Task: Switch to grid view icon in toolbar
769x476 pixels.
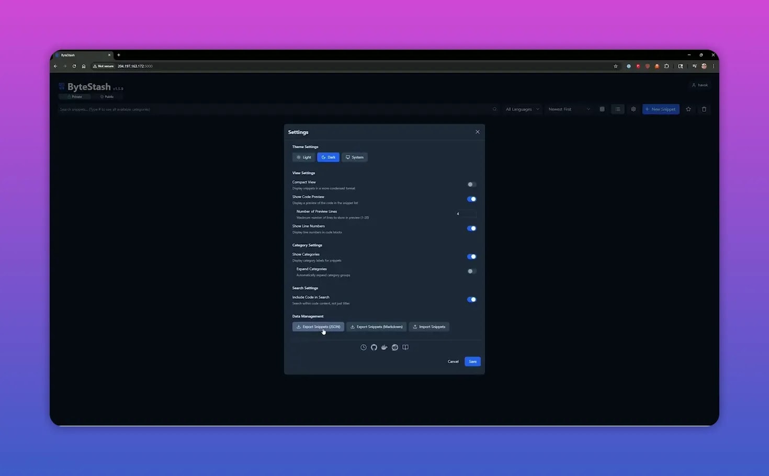Action: tap(602, 109)
